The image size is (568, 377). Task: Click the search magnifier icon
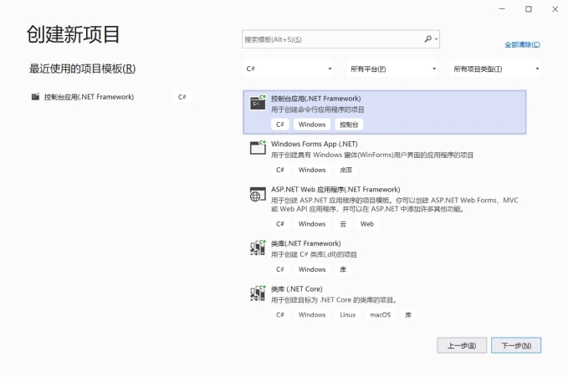(x=427, y=38)
